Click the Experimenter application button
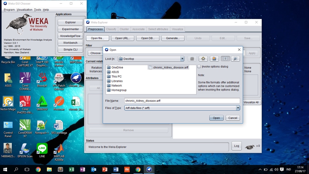 pyautogui.click(x=70, y=29)
